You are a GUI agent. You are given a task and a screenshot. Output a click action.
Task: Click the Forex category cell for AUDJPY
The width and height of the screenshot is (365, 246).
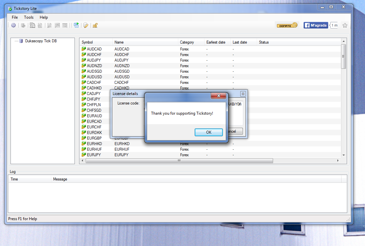coord(184,60)
